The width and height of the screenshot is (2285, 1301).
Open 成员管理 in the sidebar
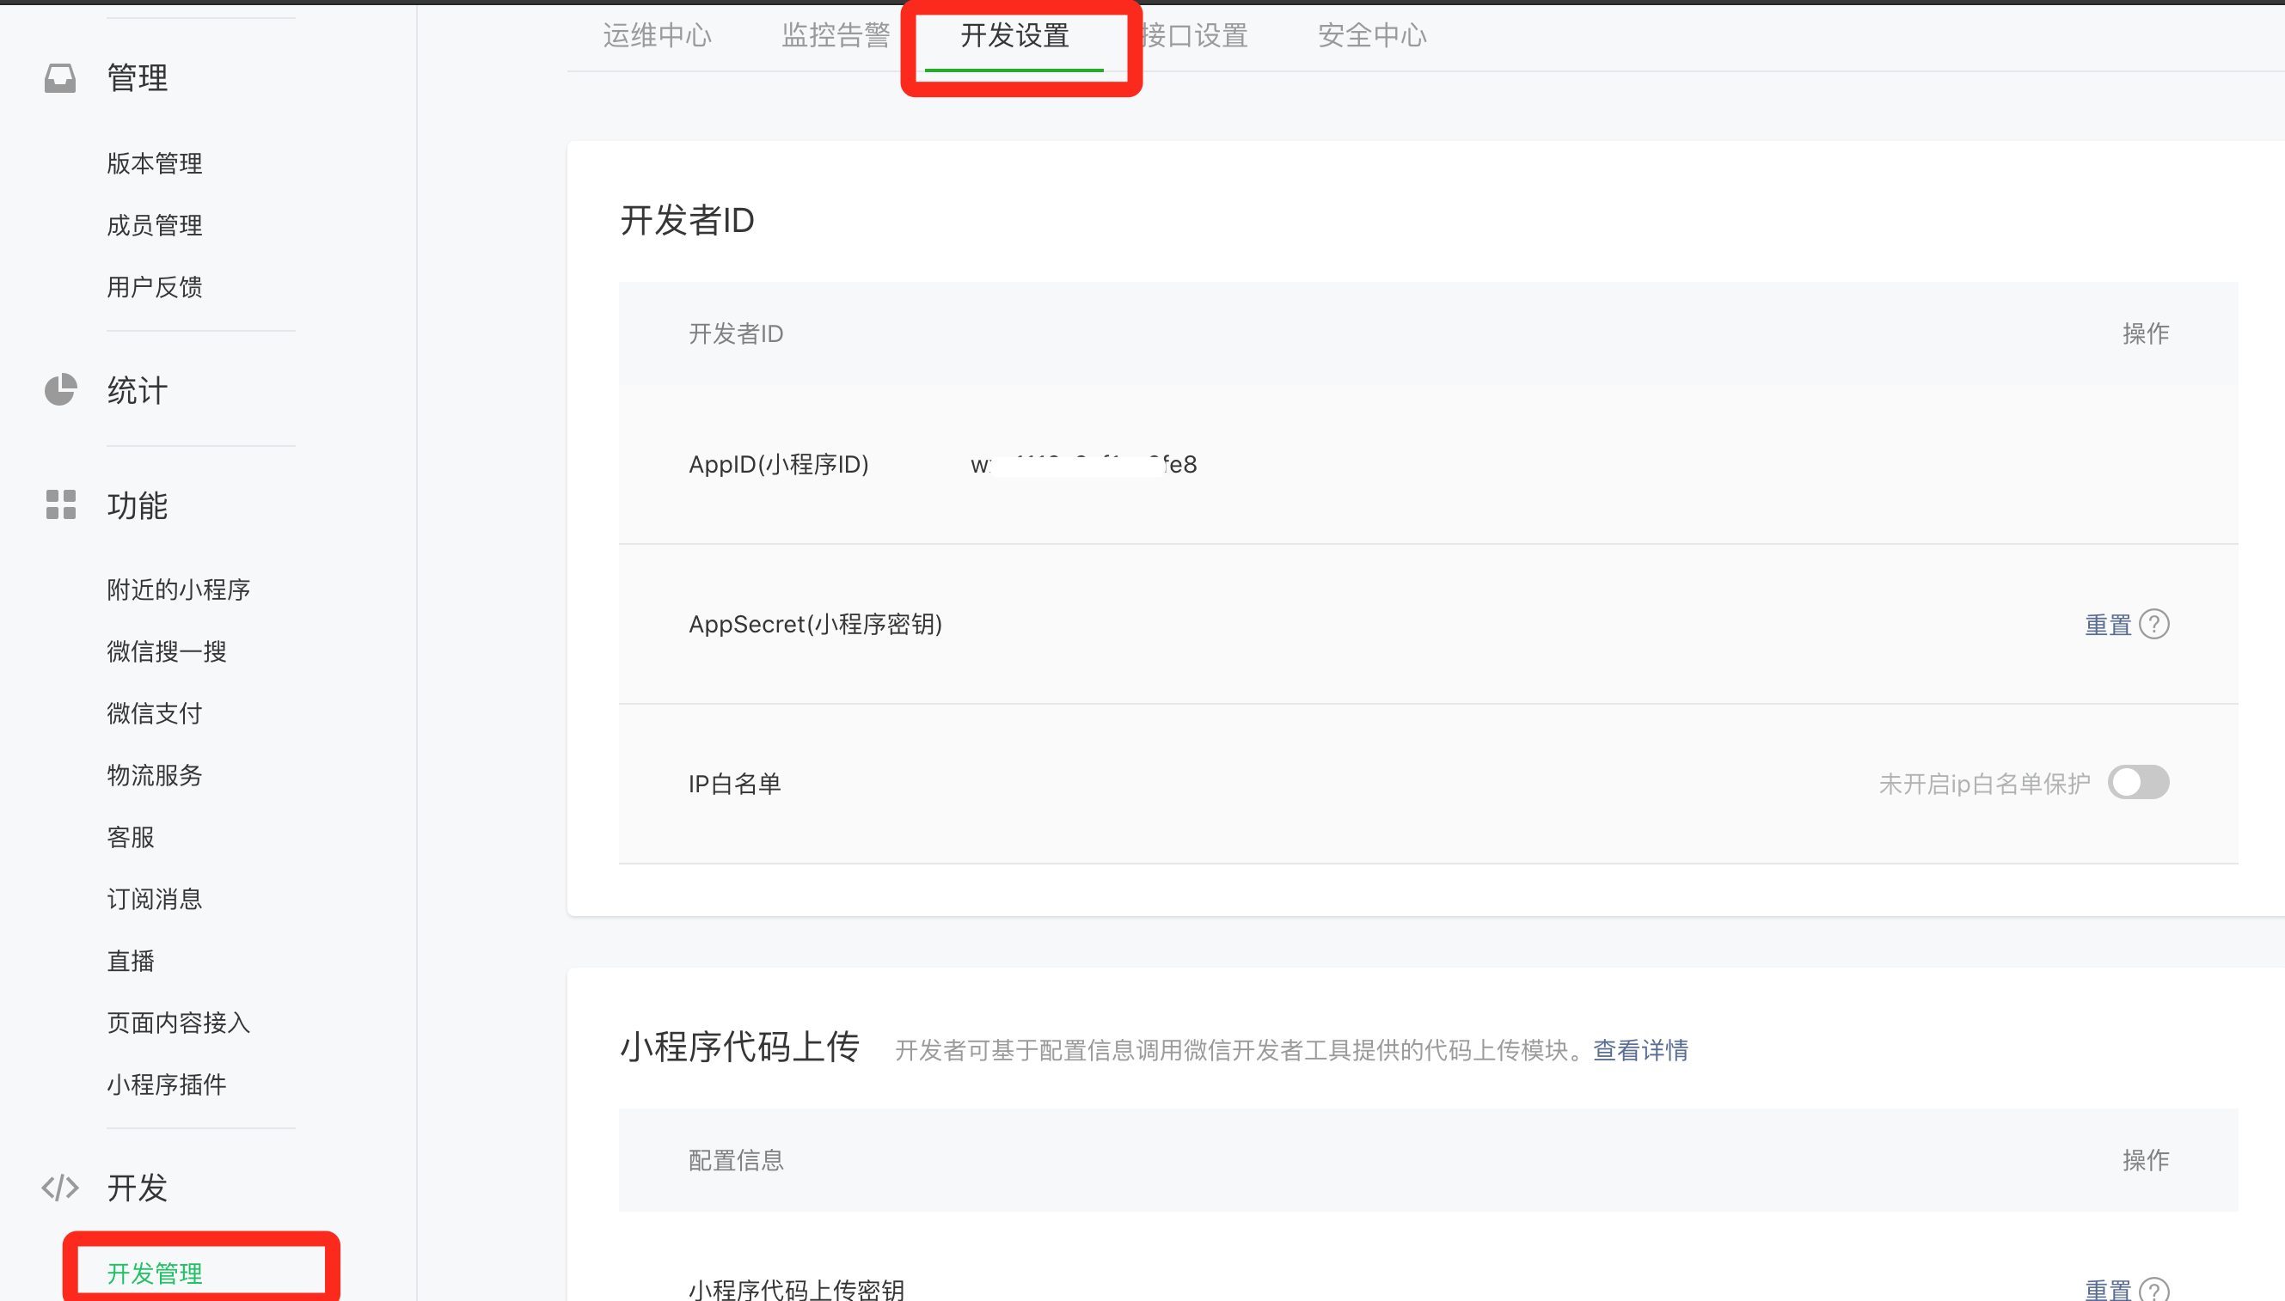[155, 225]
